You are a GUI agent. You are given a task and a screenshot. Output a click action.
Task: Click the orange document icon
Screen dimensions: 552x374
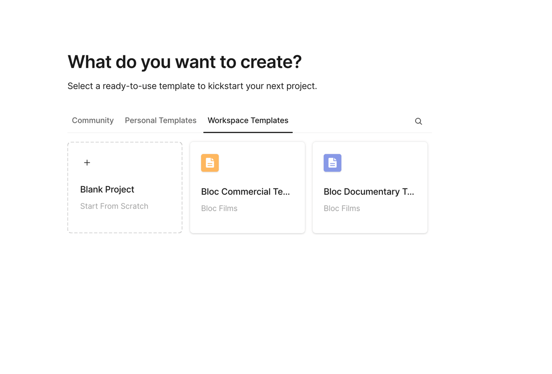pyautogui.click(x=210, y=163)
